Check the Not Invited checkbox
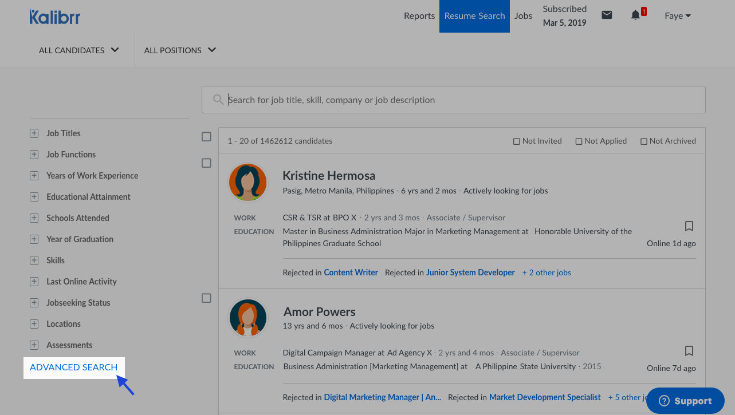 click(516, 141)
